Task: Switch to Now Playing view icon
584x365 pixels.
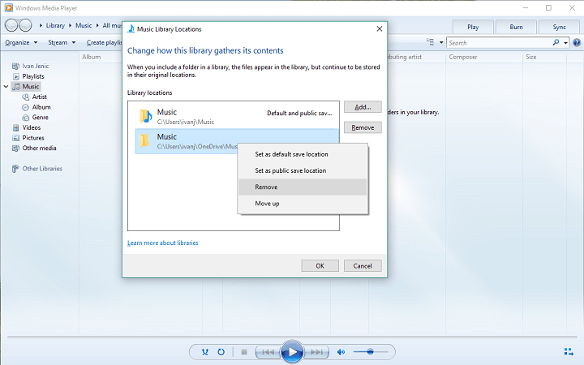Action: pyautogui.click(x=569, y=351)
